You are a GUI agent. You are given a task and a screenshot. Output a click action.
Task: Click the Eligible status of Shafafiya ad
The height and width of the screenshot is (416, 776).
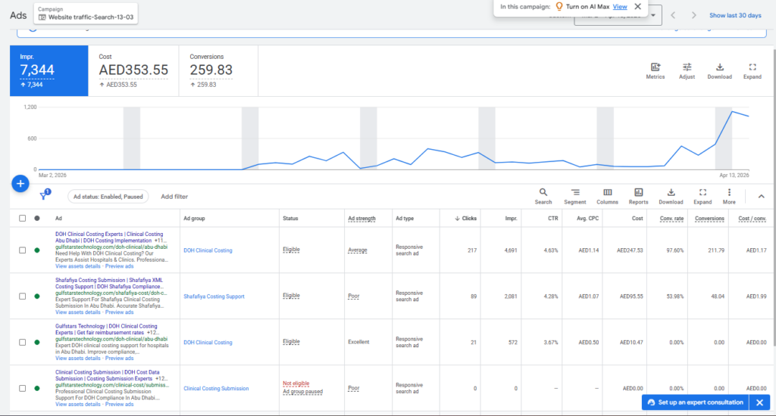(x=291, y=296)
